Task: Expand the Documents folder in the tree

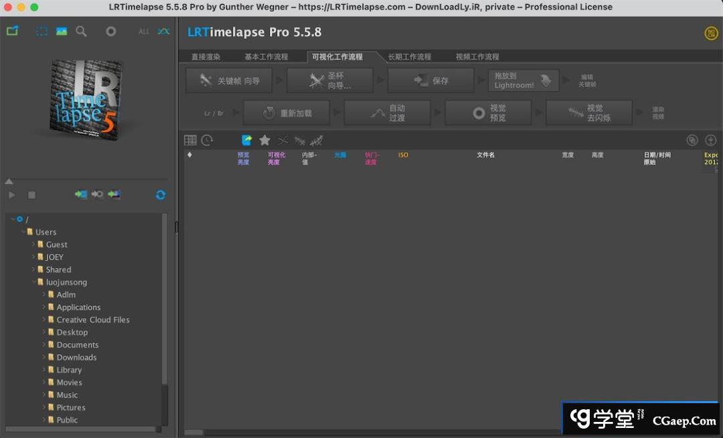Action: click(44, 345)
